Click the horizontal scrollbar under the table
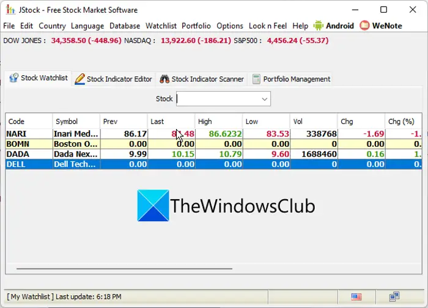 click(x=124, y=269)
